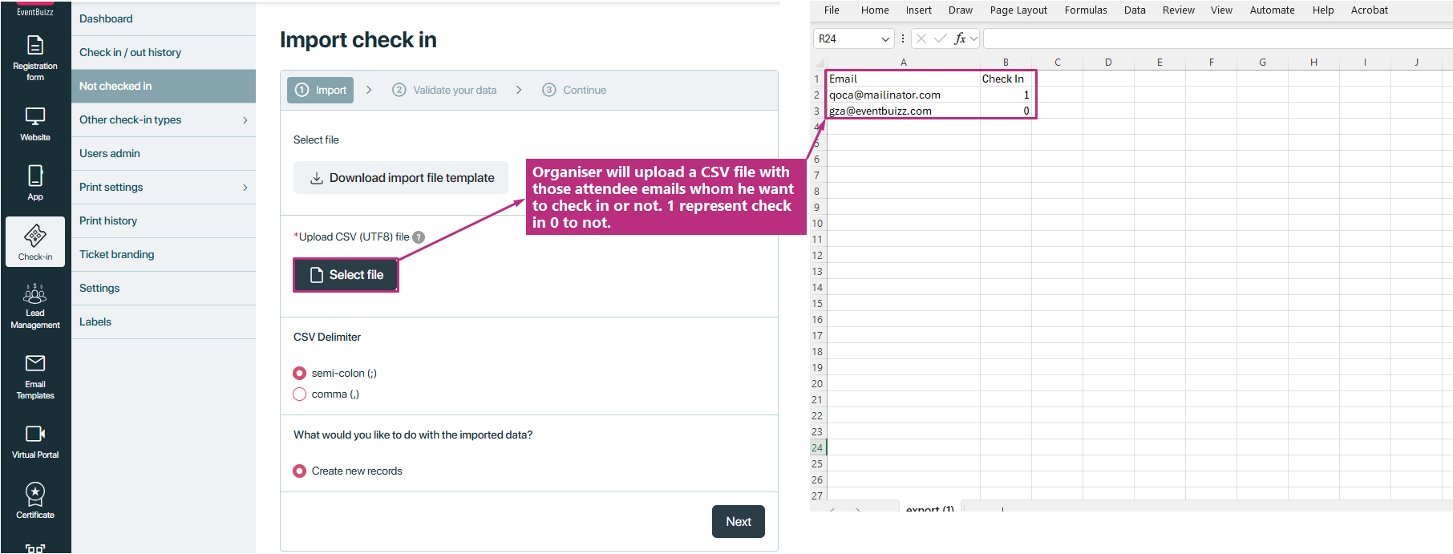Select semi-colon delimiter option
This screenshot has height=554, width=1453.
300,374
